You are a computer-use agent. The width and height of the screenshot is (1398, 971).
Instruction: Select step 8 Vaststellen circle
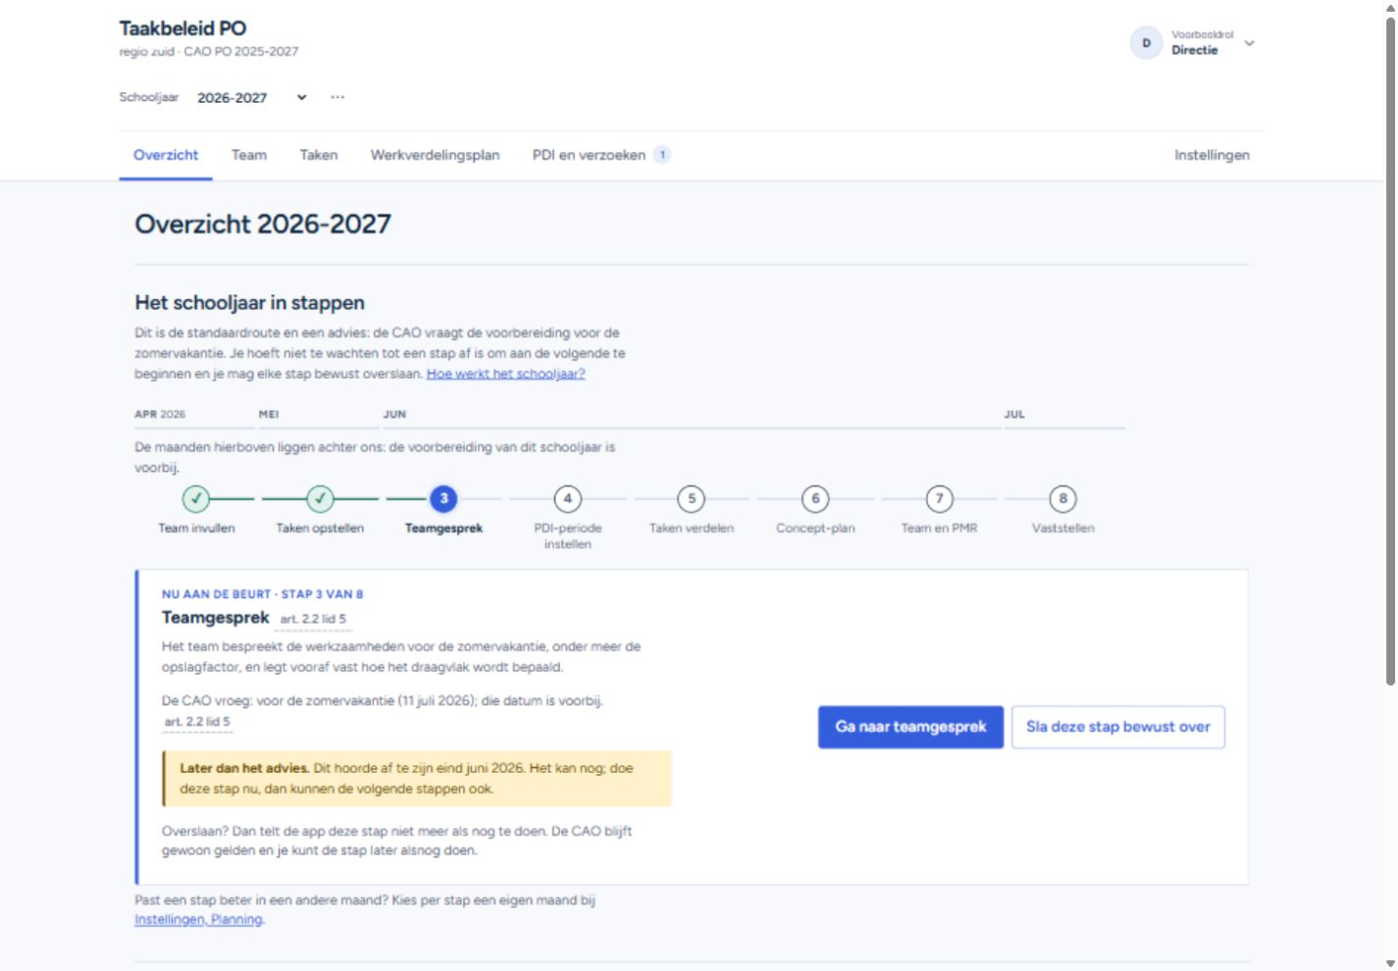tap(1062, 498)
